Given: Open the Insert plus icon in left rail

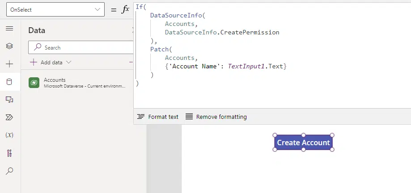Looking at the screenshot, I should click(9, 64).
